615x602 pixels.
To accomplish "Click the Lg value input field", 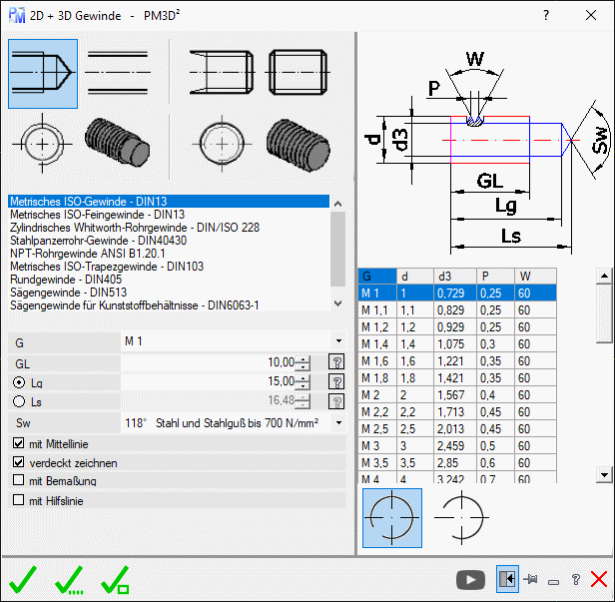I will [x=210, y=381].
